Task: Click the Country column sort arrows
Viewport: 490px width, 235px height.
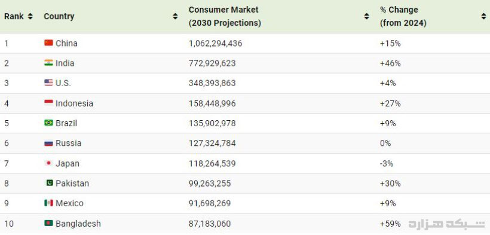Action: point(175,16)
